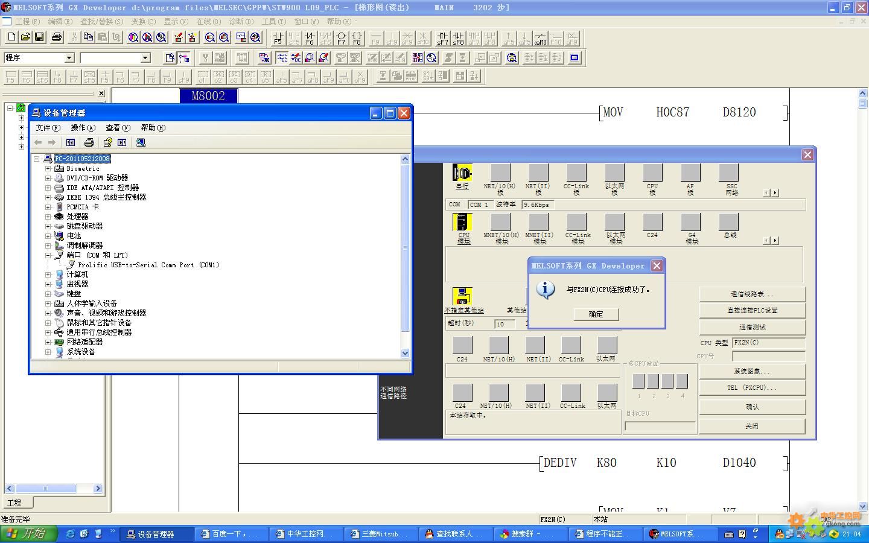Viewport: 869px width, 543px height.
Task: Expand the 网络适配器 node
Action: tap(48, 342)
